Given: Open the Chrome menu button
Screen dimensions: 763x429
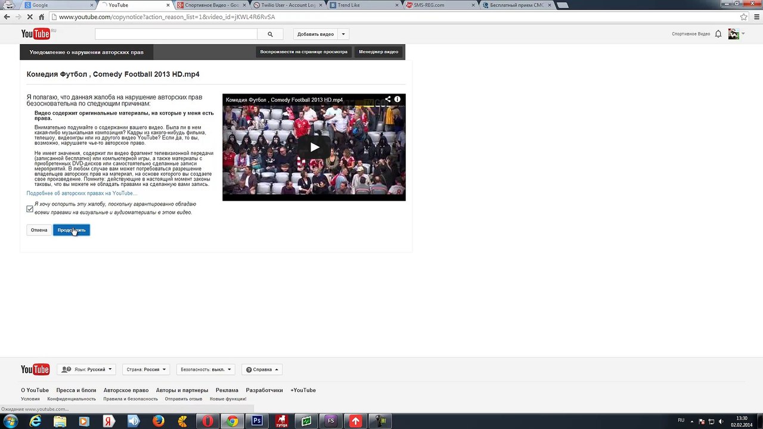Looking at the screenshot, I should point(755,17).
